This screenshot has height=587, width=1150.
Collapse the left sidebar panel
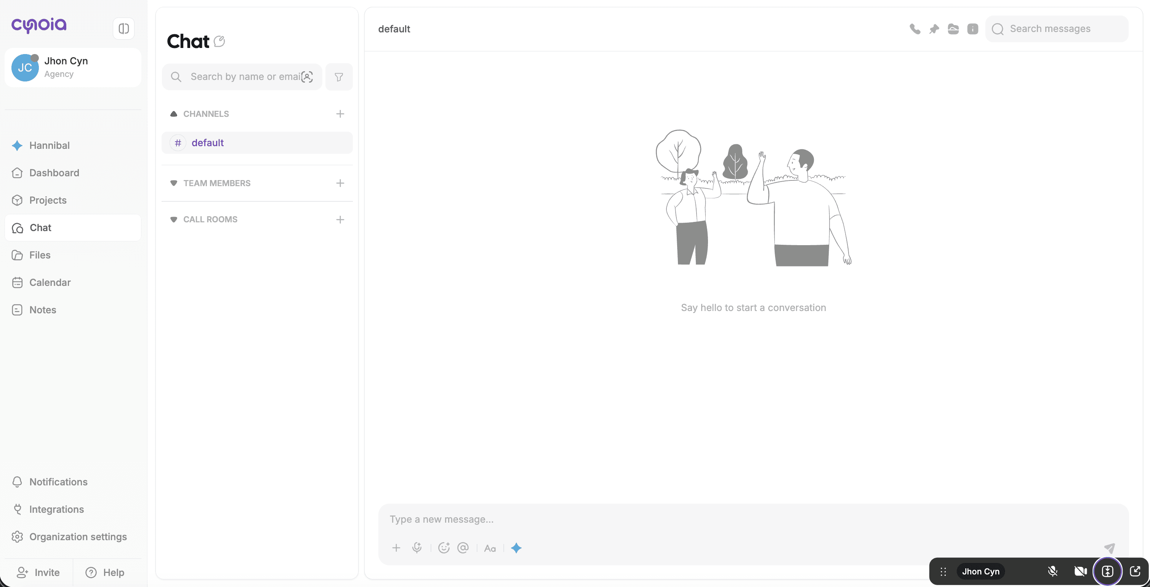pyautogui.click(x=124, y=29)
